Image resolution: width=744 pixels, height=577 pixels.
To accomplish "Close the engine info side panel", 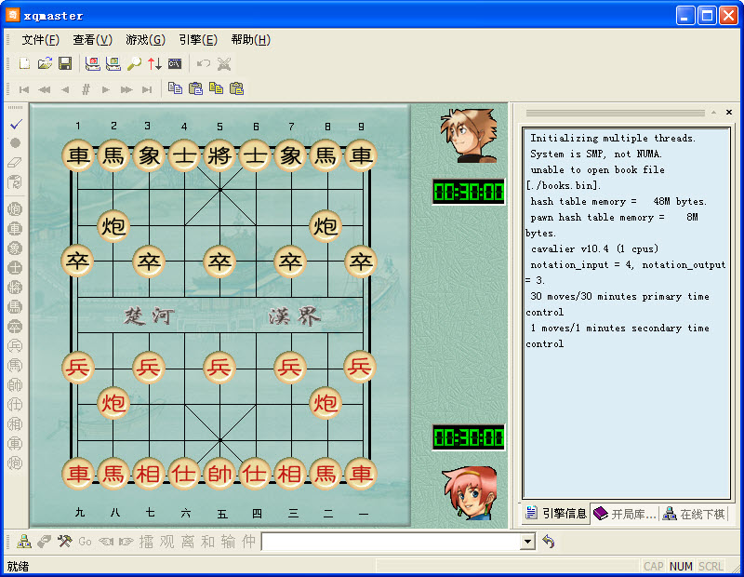I will coord(729,112).
